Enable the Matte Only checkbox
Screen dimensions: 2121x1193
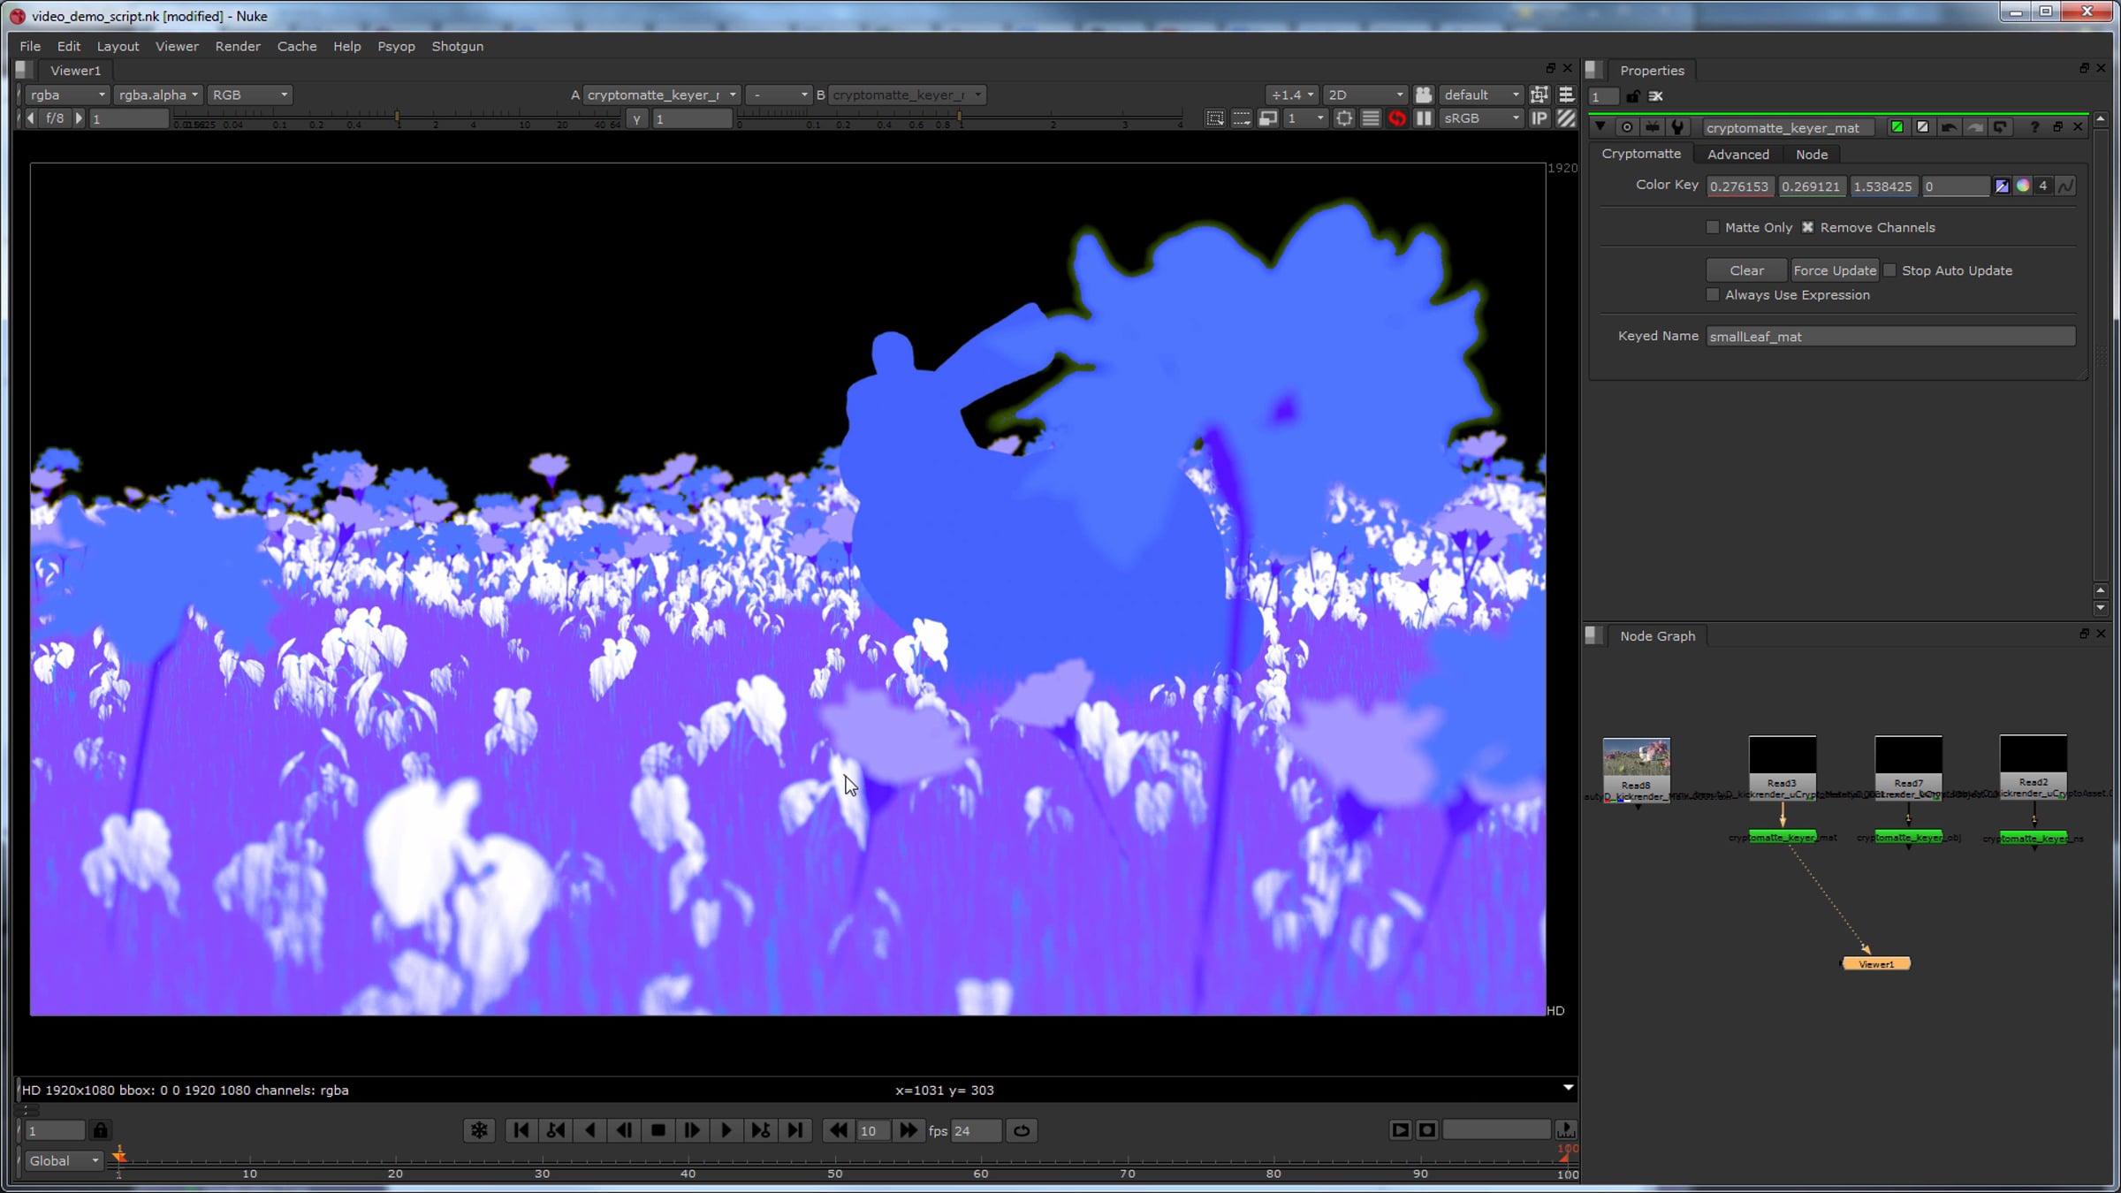(1713, 227)
